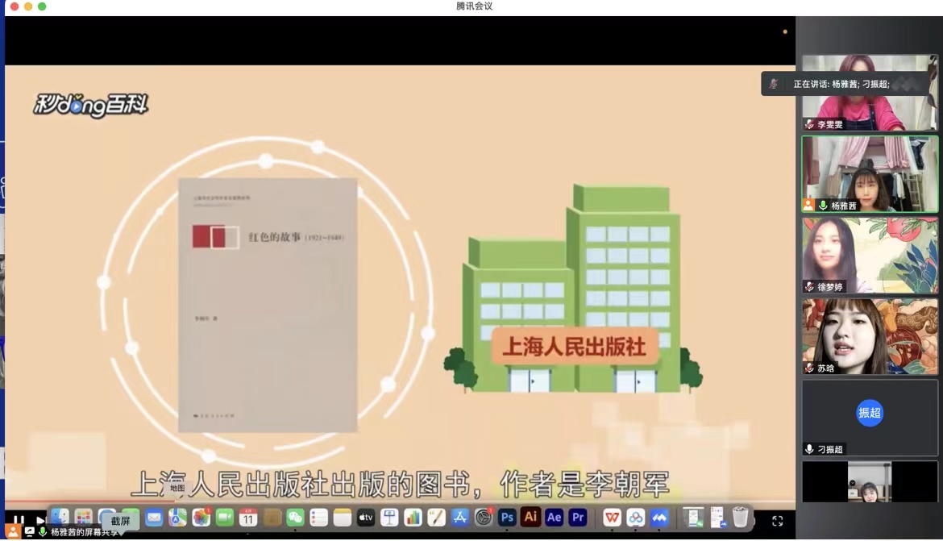The image size is (943, 541).
Task: Launch After Effects (Ae) from dock
Action: click(554, 517)
